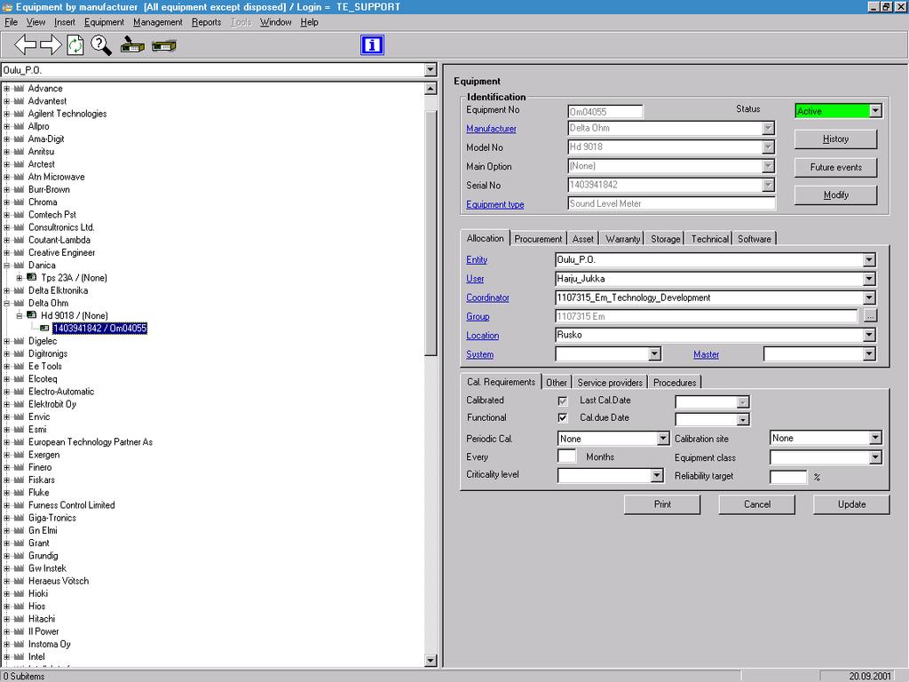Viewport: 909px width, 682px height.
Task: Open the Status dropdown showing Active
Action: coord(875,111)
